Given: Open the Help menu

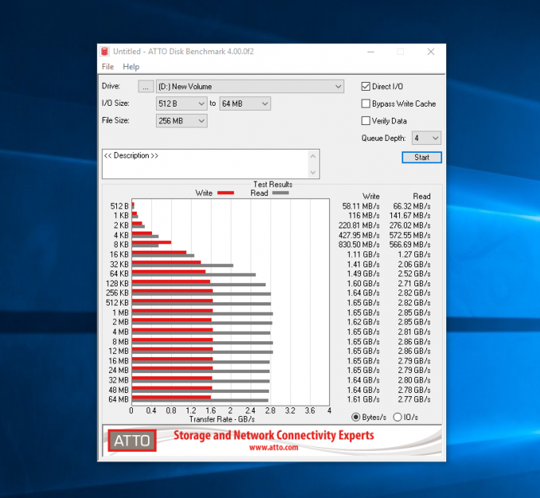Looking at the screenshot, I should tap(131, 67).
